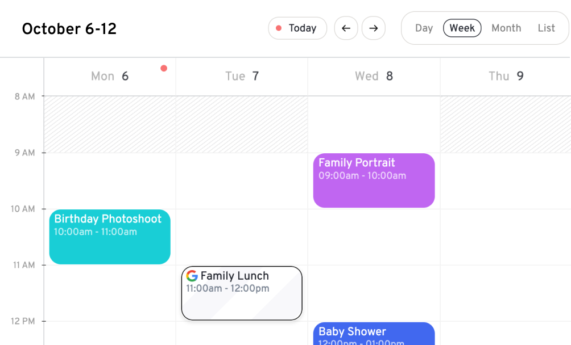
Task: Open the Birthday Photoshoot event
Action: coord(109,237)
